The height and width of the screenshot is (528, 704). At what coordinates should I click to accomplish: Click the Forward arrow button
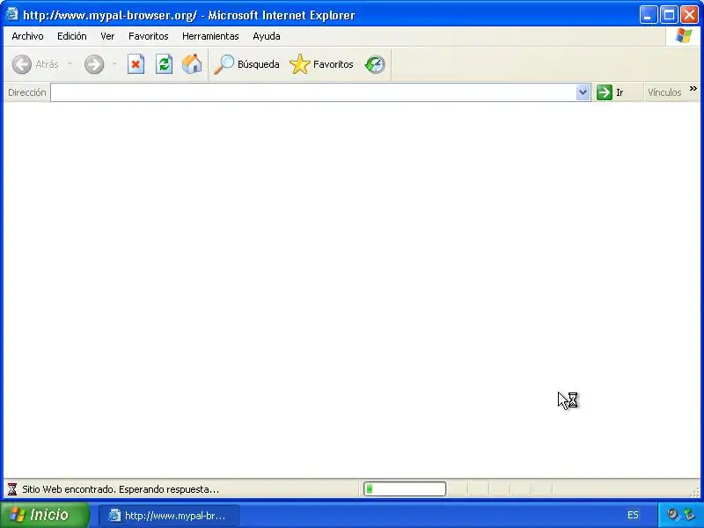[x=94, y=64]
